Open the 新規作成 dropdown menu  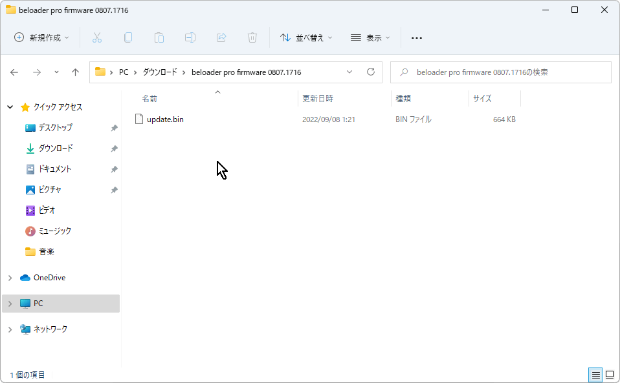click(41, 37)
